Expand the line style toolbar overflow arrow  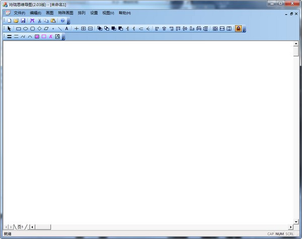63,38
